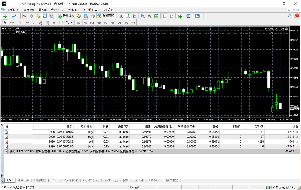This screenshot has width=301, height=190.
Task: Select the Trendline drawing tool
Action: coord(34,23)
